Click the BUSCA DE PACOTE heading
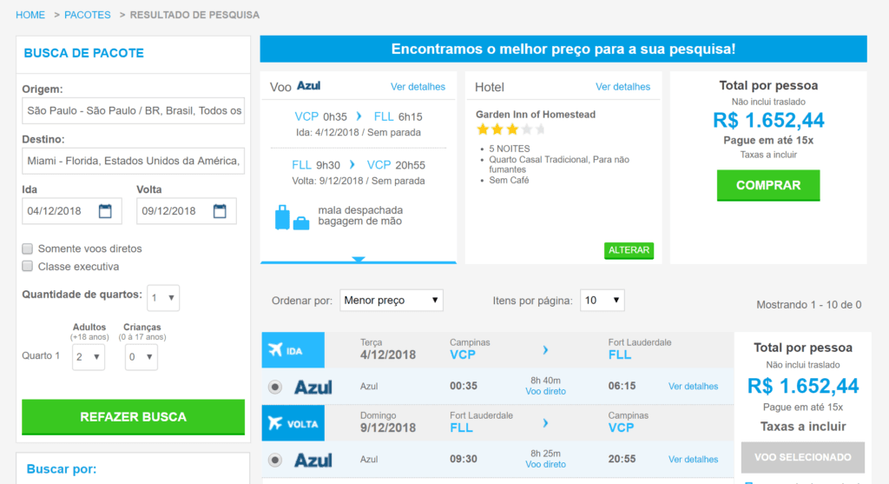 click(x=84, y=53)
